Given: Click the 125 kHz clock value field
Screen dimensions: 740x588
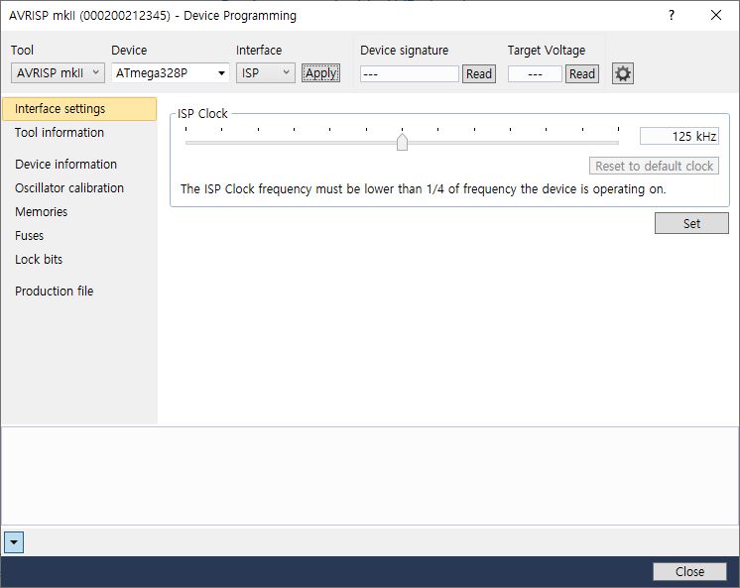Looking at the screenshot, I should point(679,137).
